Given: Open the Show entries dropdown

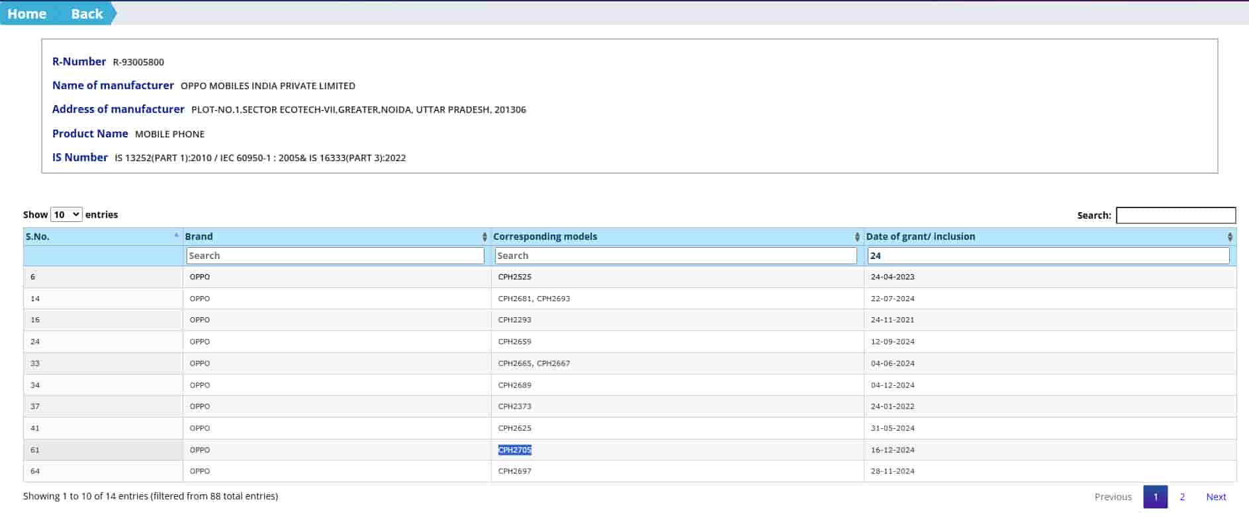Looking at the screenshot, I should click(x=66, y=215).
